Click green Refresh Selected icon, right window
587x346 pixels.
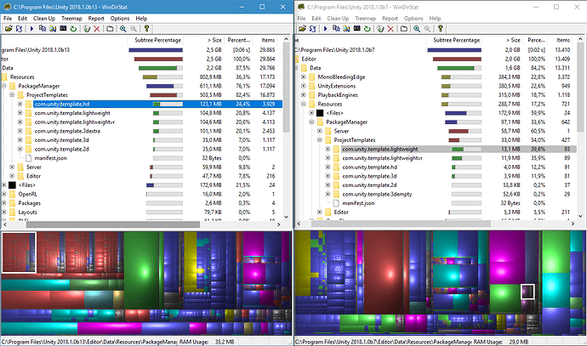tap(368, 28)
